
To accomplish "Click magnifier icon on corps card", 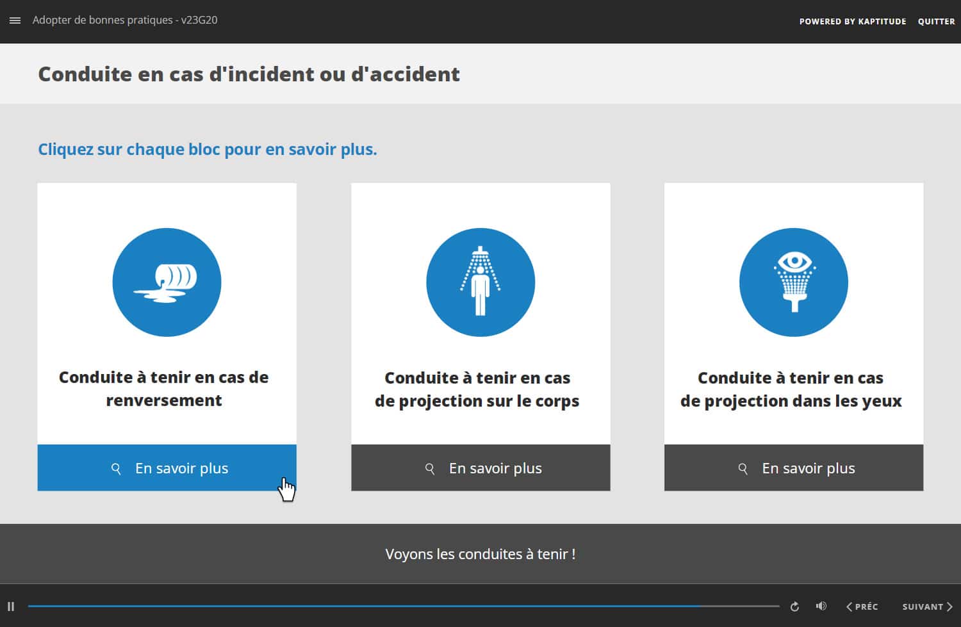I will [x=430, y=469].
